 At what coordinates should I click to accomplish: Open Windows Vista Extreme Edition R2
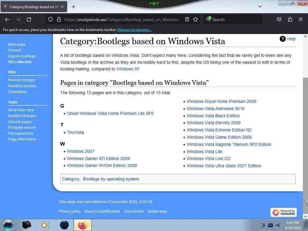point(219,130)
